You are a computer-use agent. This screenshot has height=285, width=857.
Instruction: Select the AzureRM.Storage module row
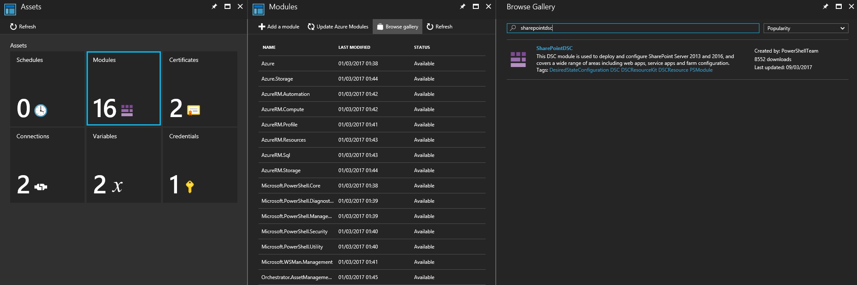(x=372, y=170)
